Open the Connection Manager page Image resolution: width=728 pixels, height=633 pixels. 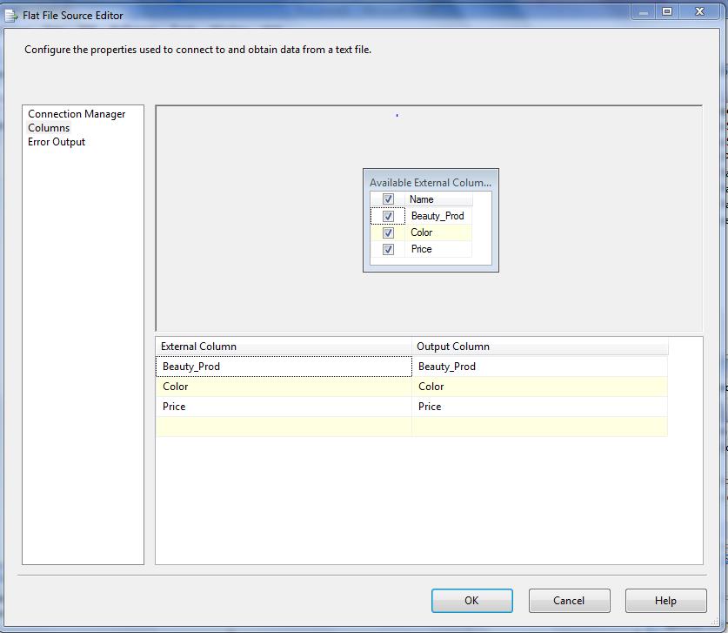coord(77,114)
